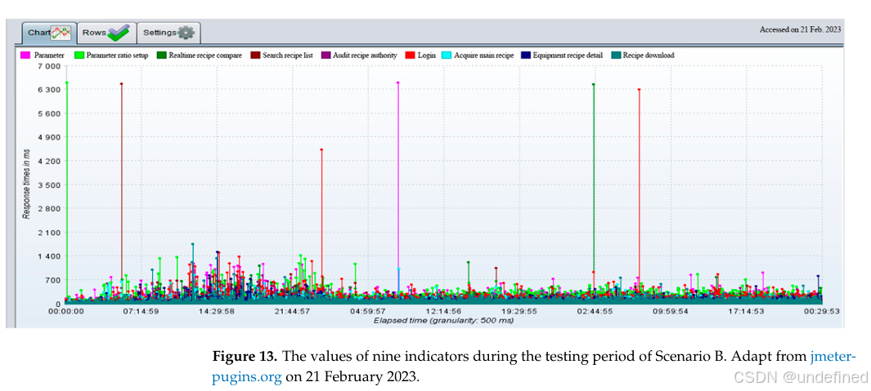871x391 pixels.
Task: Click the Elapsed time (granularity: 500 ms) axis title
Action: pos(443,320)
